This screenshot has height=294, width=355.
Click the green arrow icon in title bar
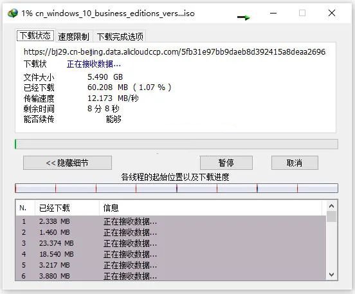244,17
